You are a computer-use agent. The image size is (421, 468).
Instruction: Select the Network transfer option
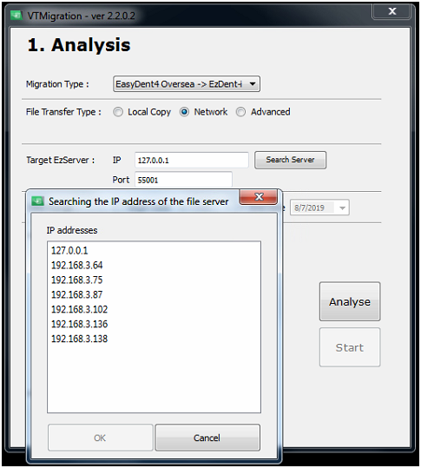(x=184, y=112)
